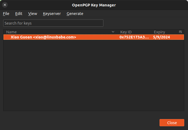Click the column picker icon in table header
188x130 pixels.
(x=180, y=32)
